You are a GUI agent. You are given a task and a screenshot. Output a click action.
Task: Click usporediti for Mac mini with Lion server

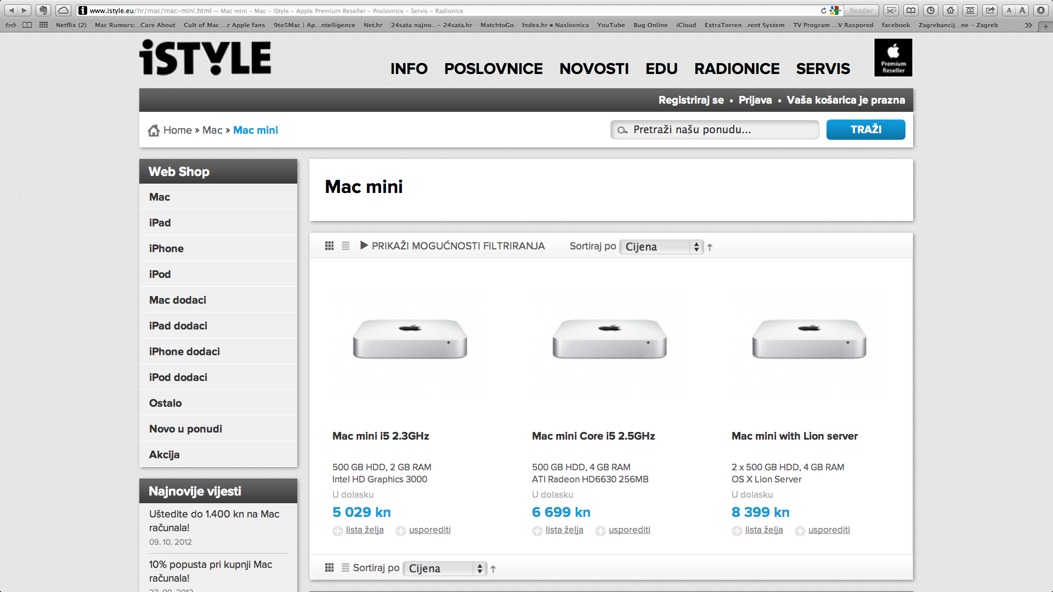829,530
